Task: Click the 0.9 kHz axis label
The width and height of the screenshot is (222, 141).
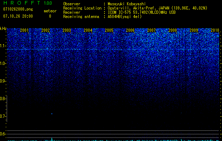Action: (2, 81)
